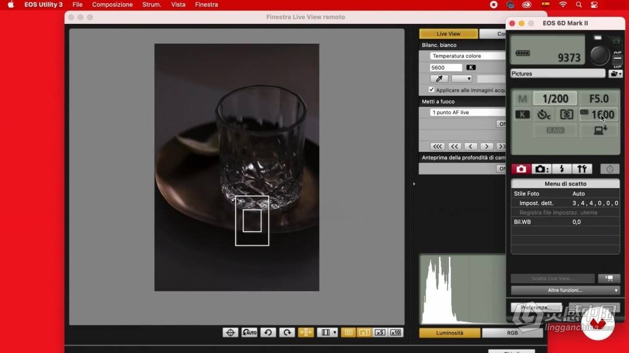
Task: Rotate the live view image right
Action: point(287,332)
